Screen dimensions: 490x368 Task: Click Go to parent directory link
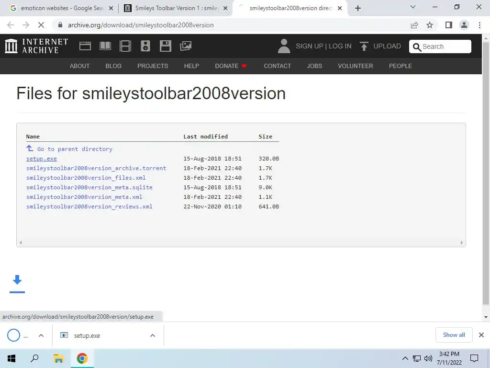75,149
